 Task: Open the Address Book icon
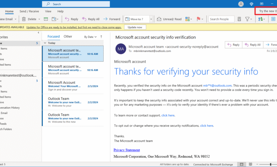coord(239,19)
